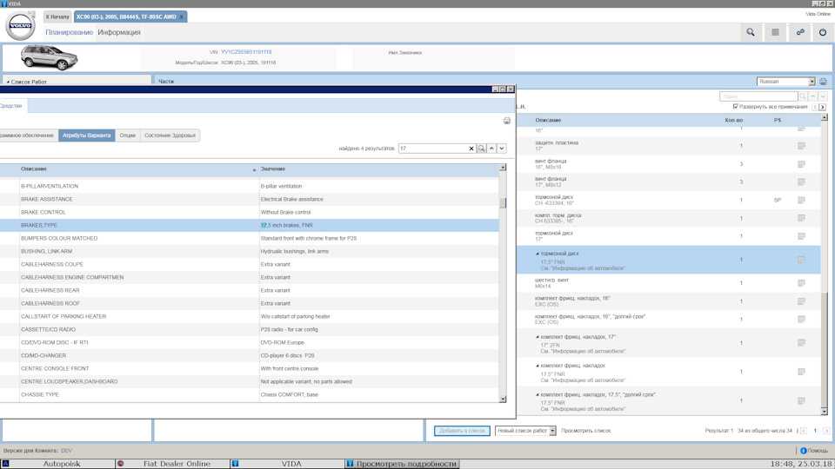This screenshot has height=469, width=835.
Task: Open the 'Опции' tab in popup
Action: (127, 135)
